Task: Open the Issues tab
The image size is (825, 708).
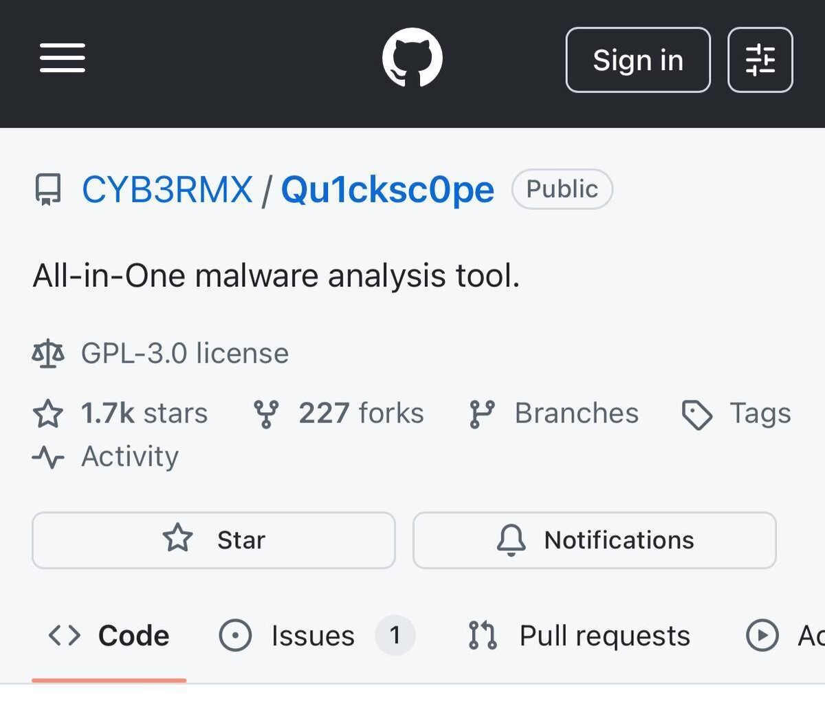Action: coord(316,636)
